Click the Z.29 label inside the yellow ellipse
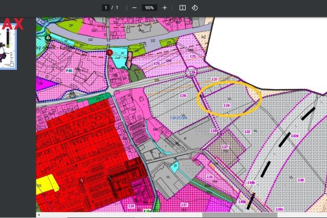Image resolution: width=327 pixels, height=218 pixels. point(226,105)
